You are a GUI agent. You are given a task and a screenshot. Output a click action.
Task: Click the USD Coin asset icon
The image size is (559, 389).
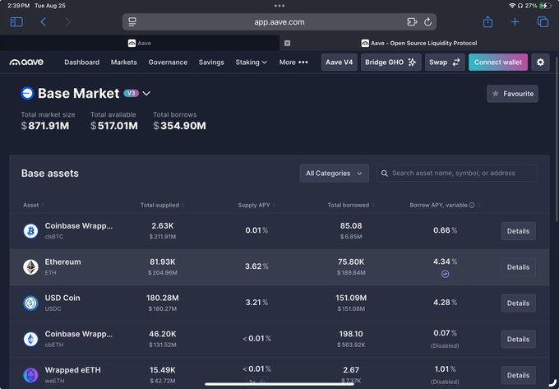click(x=30, y=303)
